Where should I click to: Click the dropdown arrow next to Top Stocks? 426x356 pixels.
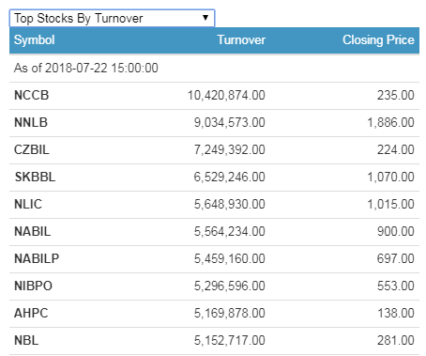[205, 18]
